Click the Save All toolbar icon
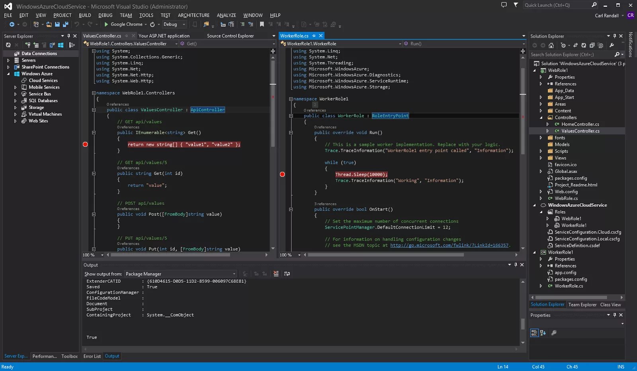This screenshot has width=637, height=371. coord(65,24)
